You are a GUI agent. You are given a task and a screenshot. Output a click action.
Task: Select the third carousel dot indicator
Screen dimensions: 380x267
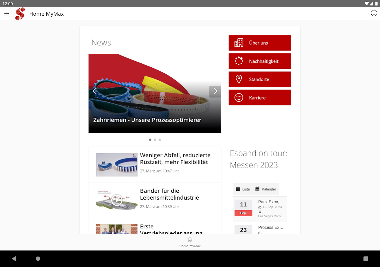pos(160,140)
